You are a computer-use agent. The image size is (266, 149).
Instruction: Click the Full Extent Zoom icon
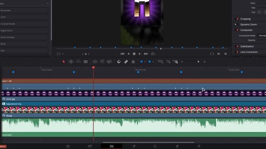160,62
